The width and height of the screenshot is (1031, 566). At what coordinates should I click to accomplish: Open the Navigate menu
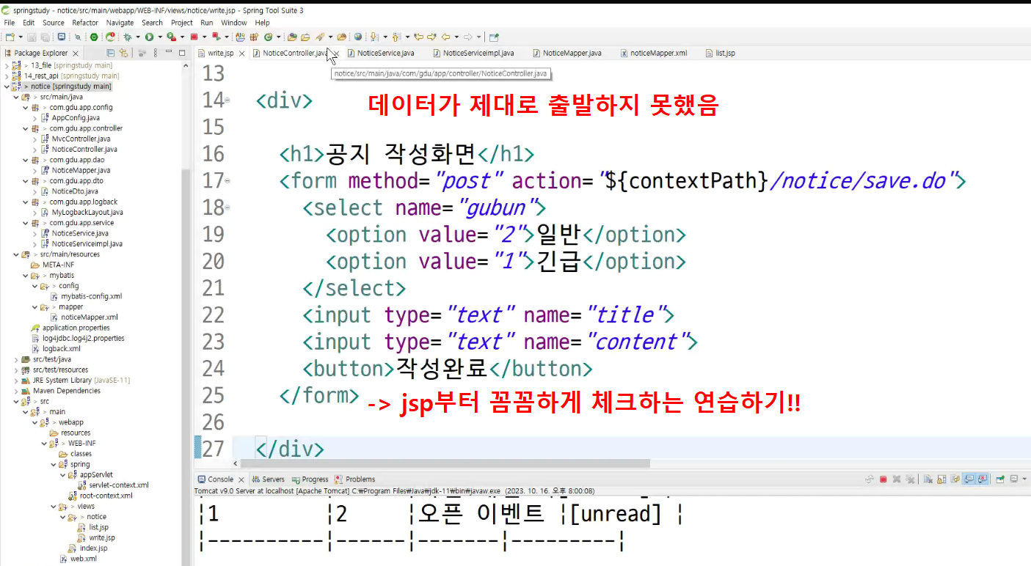[x=120, y=23]
